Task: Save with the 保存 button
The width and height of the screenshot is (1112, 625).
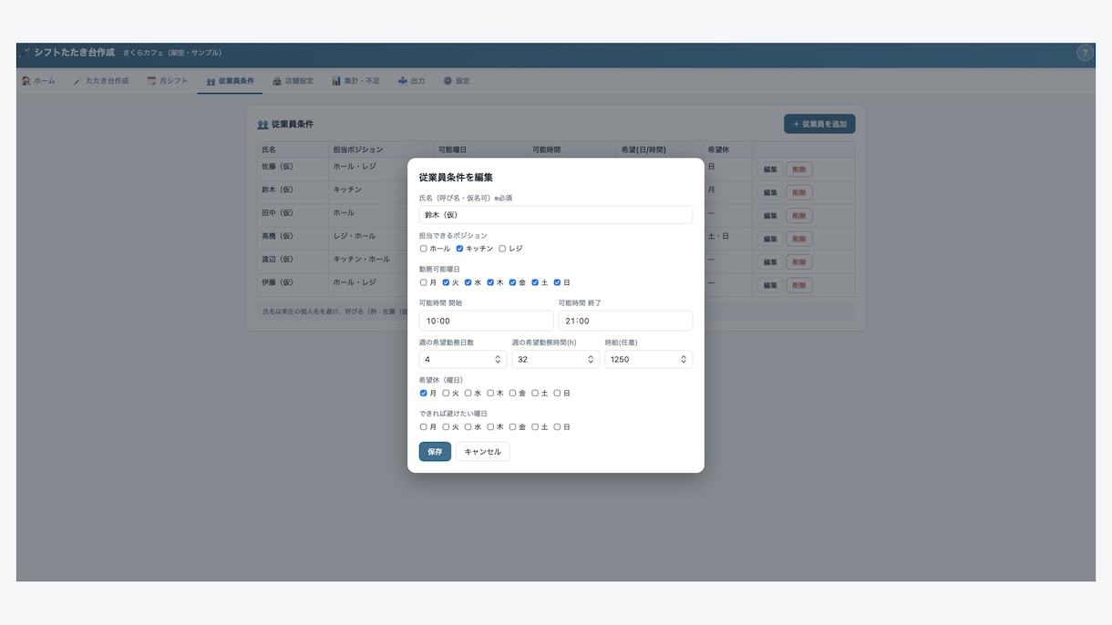Action: [435, 452]
